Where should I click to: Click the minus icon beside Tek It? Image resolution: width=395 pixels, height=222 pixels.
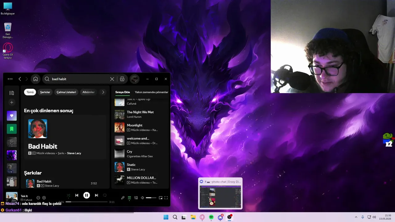point(38,198)
